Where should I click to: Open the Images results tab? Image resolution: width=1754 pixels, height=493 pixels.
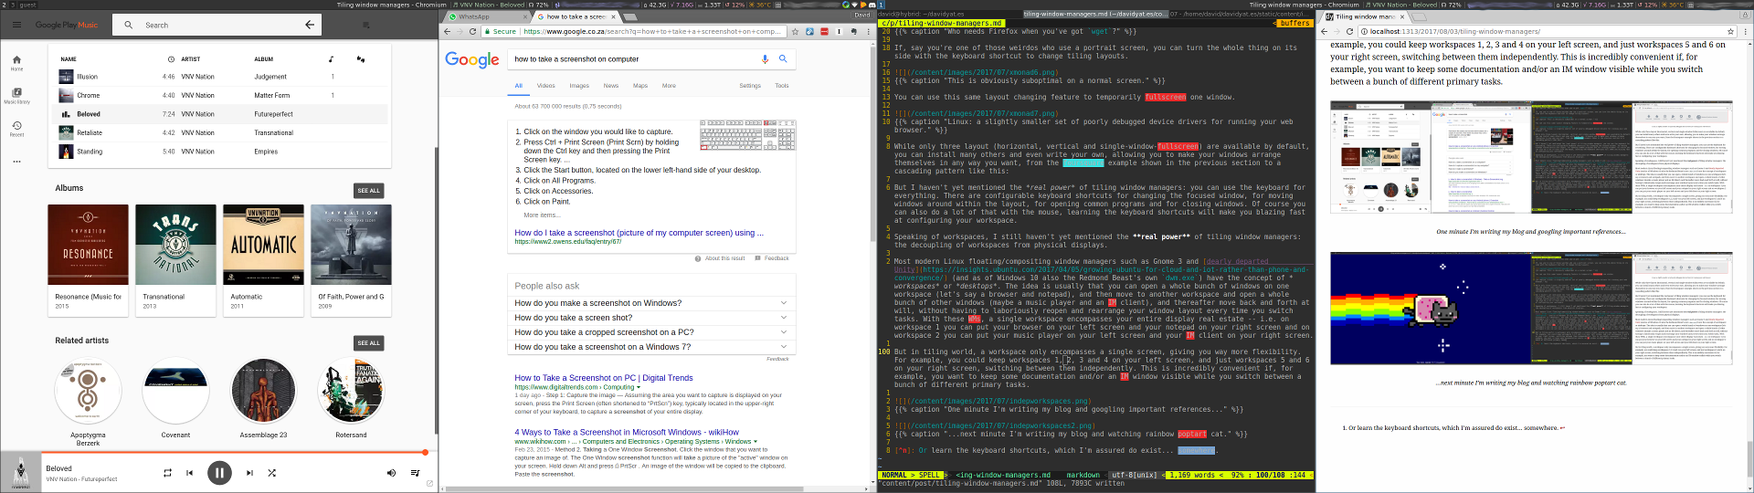coord(579,86)
